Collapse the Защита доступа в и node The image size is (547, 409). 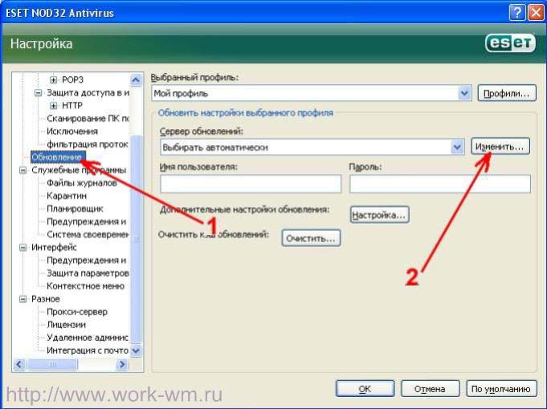[39, 93]
